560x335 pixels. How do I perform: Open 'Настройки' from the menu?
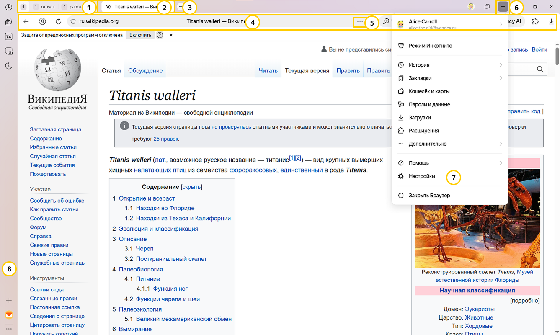point(422,176)
